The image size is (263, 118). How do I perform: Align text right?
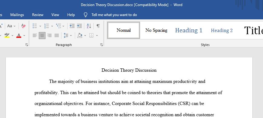(49, 35)
